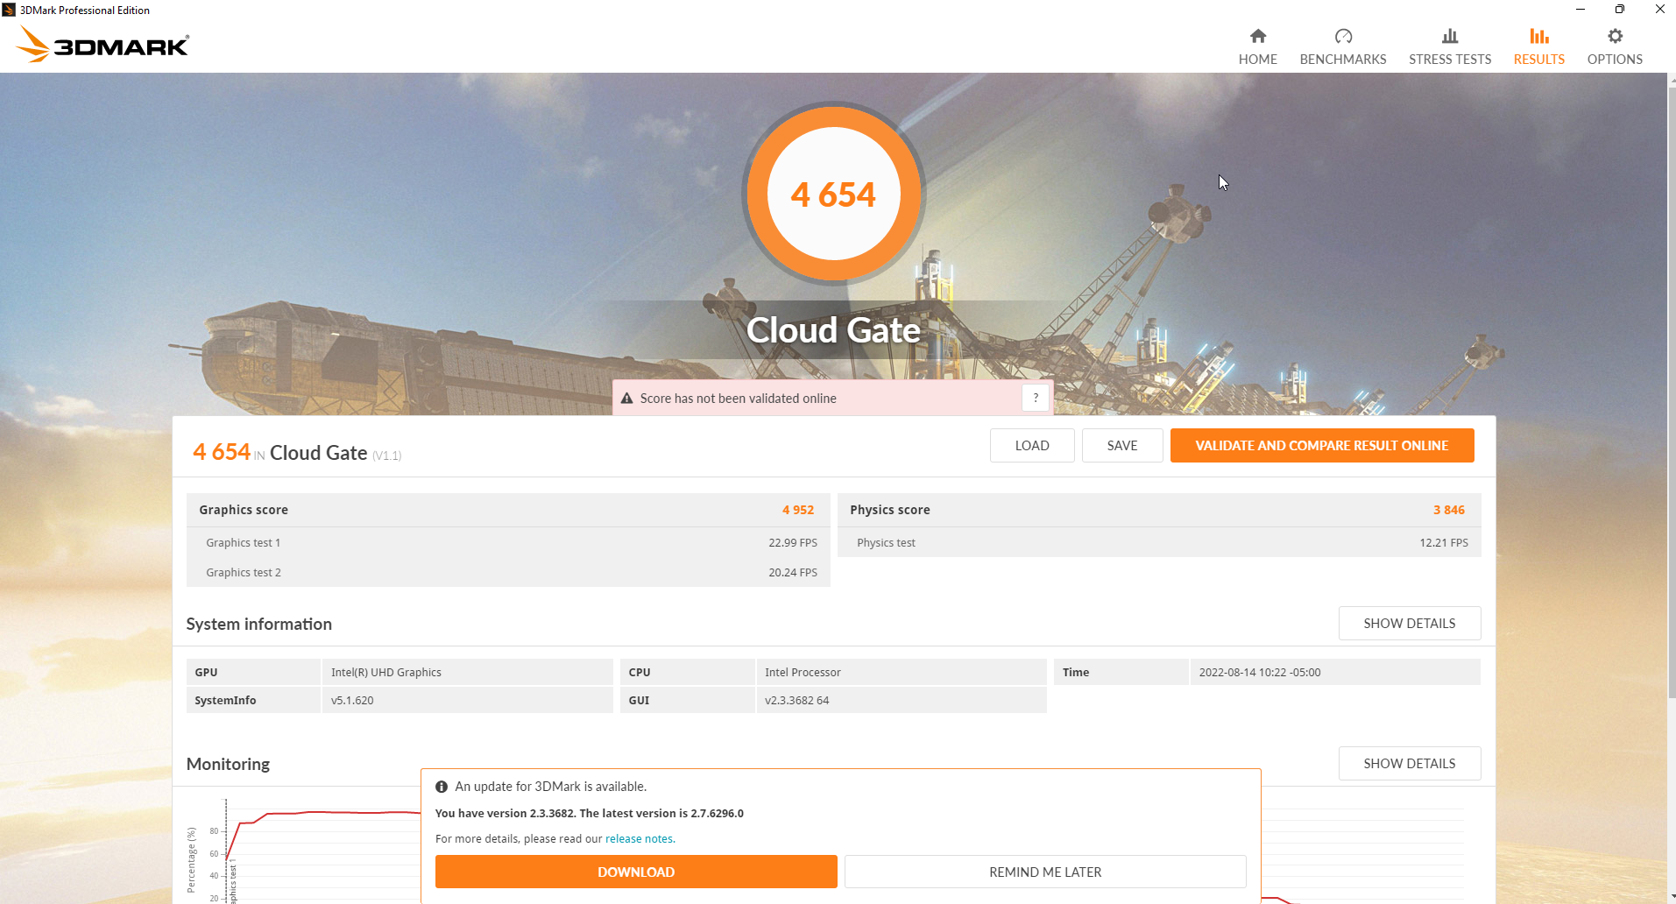Click the System information heading
The image size is (1676, 904).
[258, 624]
